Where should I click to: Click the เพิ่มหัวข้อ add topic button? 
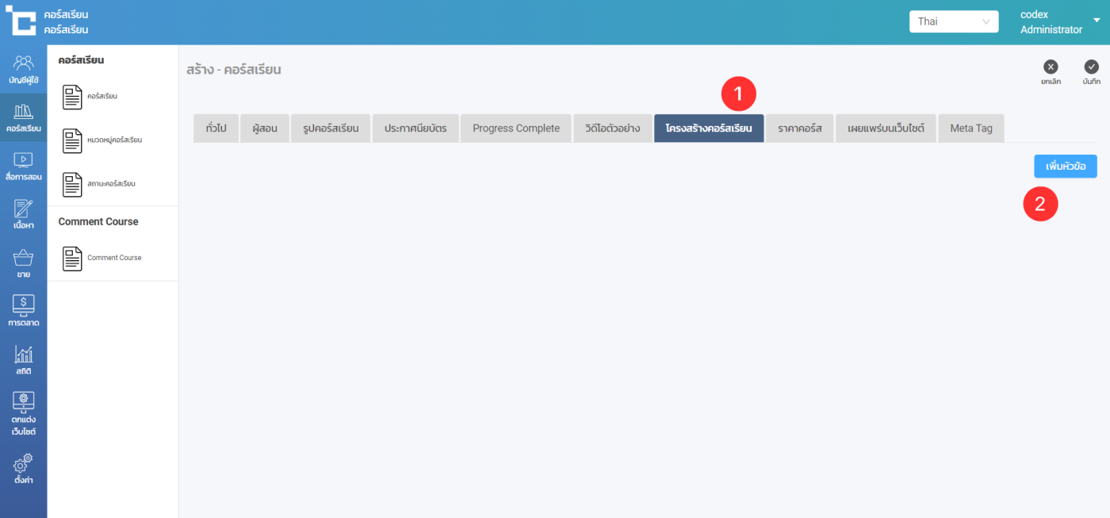click(1065, 166)
